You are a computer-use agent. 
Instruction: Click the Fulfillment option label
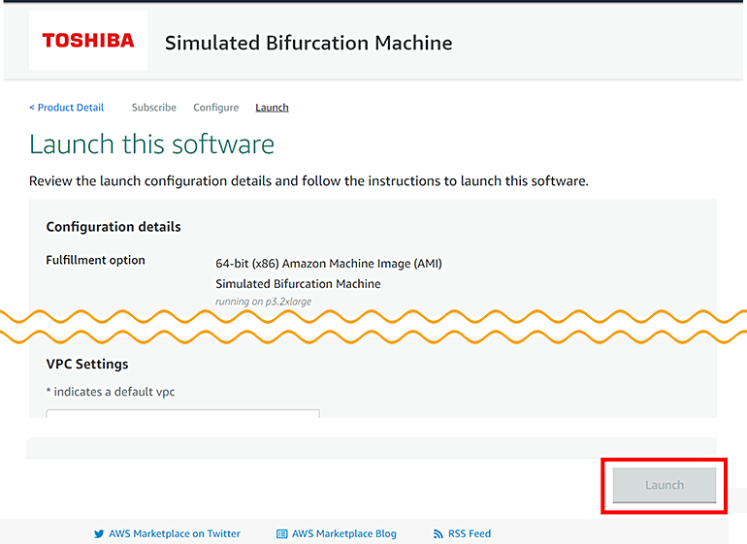point(95,260)
